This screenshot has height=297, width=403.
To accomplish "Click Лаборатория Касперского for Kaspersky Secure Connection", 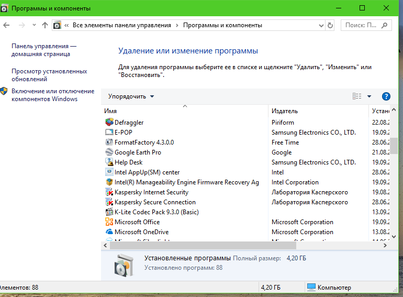I will [310, 202].
